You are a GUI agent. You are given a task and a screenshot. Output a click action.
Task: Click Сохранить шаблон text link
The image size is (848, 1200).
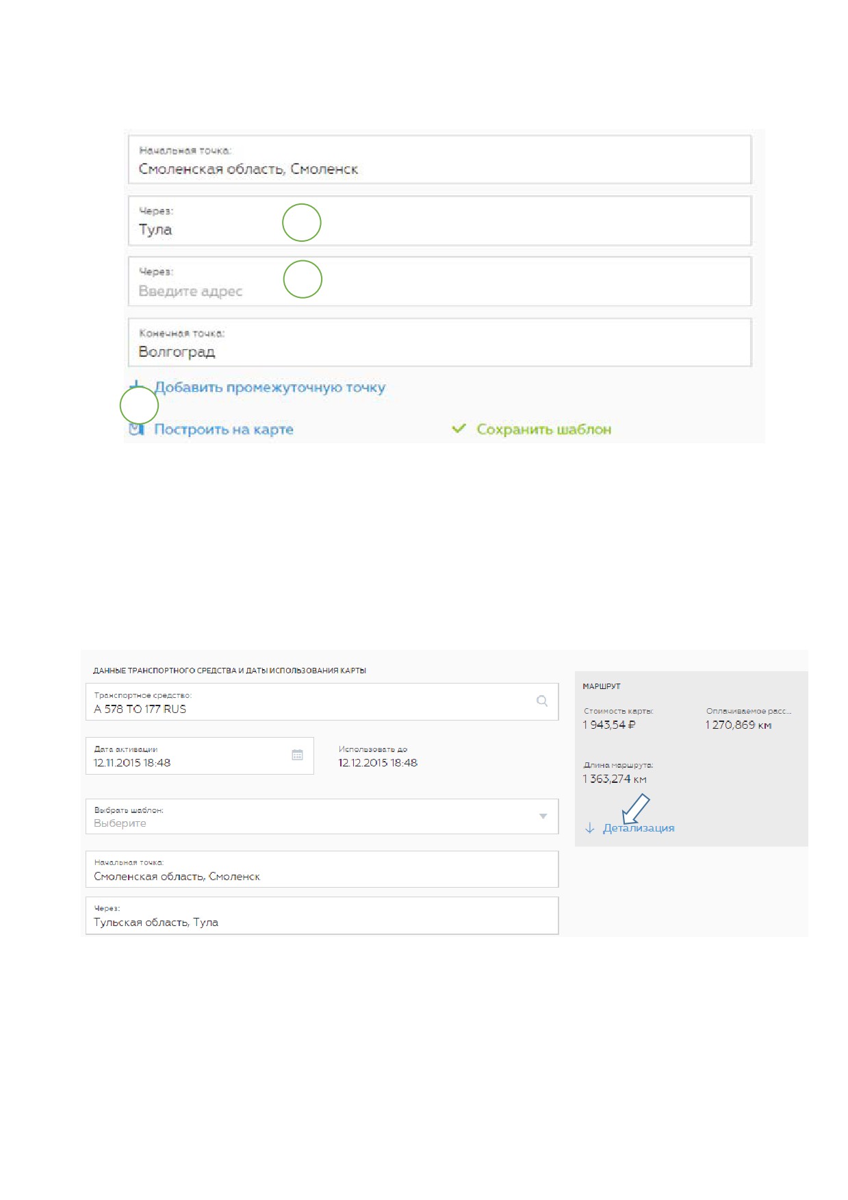tap(544, 429)
